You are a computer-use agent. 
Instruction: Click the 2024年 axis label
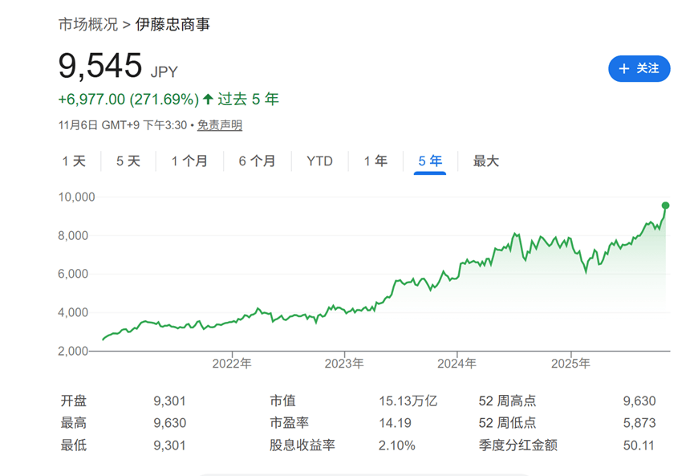point(457,364)
